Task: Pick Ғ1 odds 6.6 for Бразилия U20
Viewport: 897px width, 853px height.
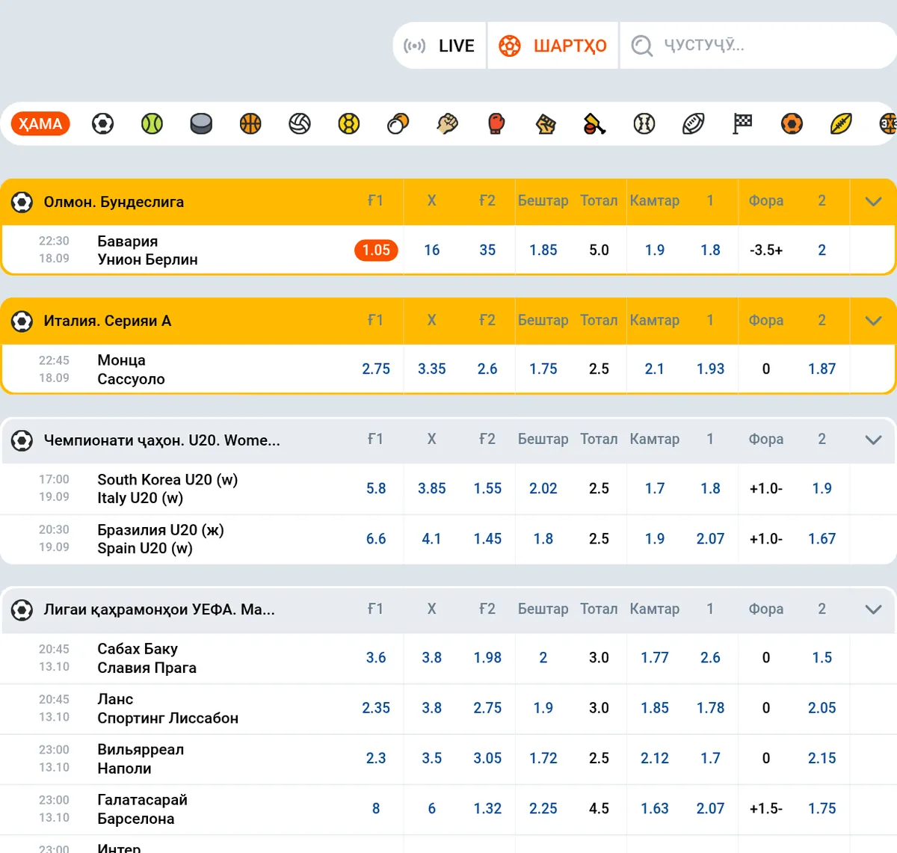Action: (376, 539)
